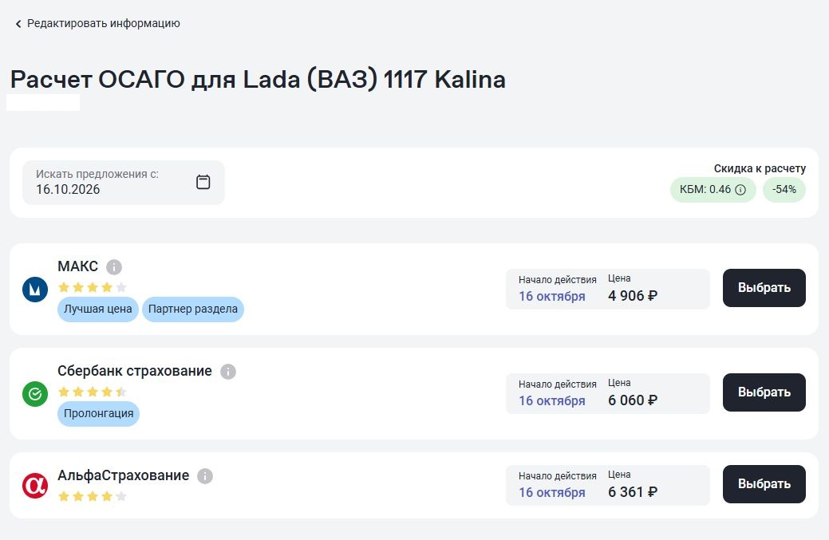Viewport: 829px width, 540px height.
Task: Click the Лучшая цена tag
Action: pyautogui.click(x=98, y=309)
